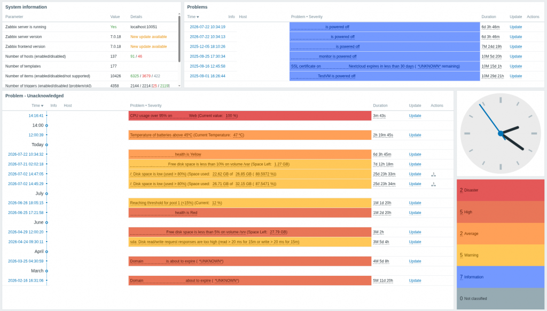
Task: Click Update for 2026-07-22 10:34:19 problem
Action: click(515, 27)
